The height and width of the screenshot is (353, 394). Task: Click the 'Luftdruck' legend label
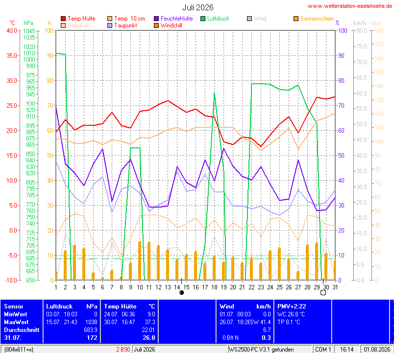point(219,19)
